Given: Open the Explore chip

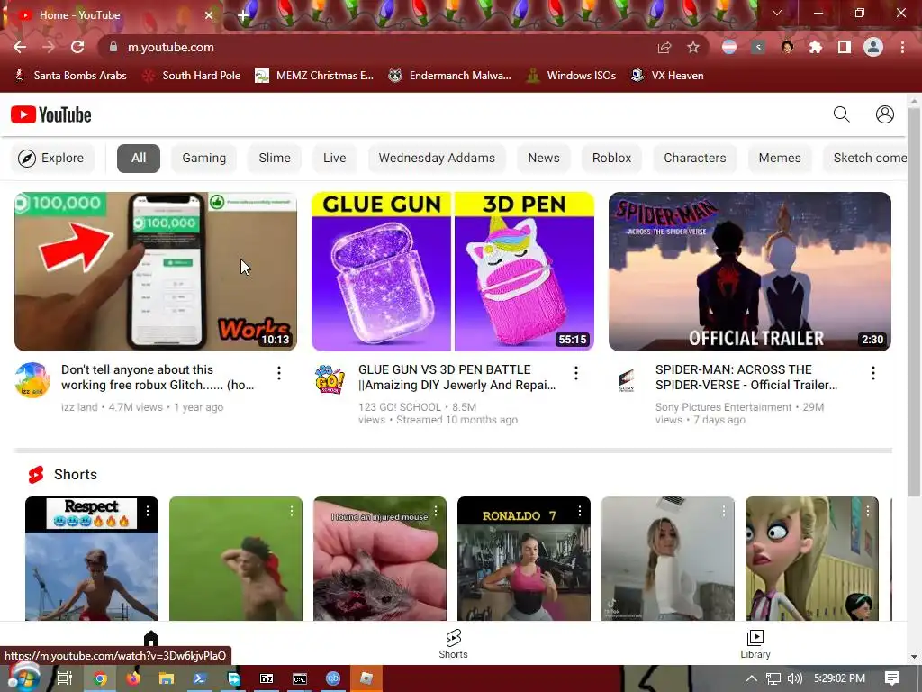Looking at the screenshot, I should click(x=51, y=159).
